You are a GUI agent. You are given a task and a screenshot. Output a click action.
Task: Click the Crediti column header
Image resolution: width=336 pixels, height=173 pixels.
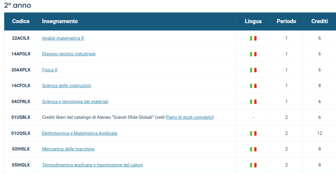320,21
